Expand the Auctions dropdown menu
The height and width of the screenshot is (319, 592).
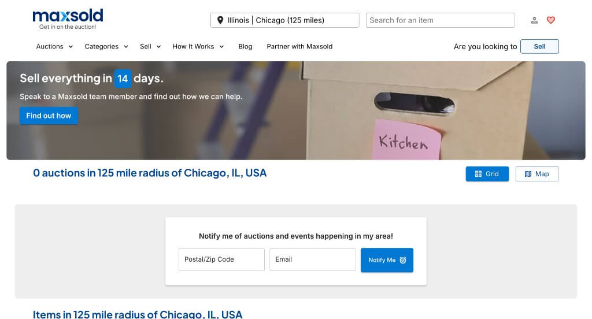54,46
